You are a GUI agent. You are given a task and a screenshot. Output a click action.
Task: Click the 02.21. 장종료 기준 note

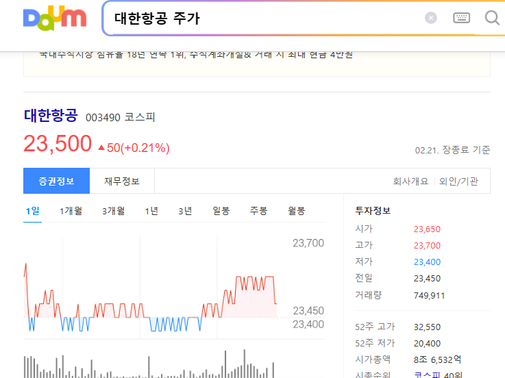click(452, 150)
